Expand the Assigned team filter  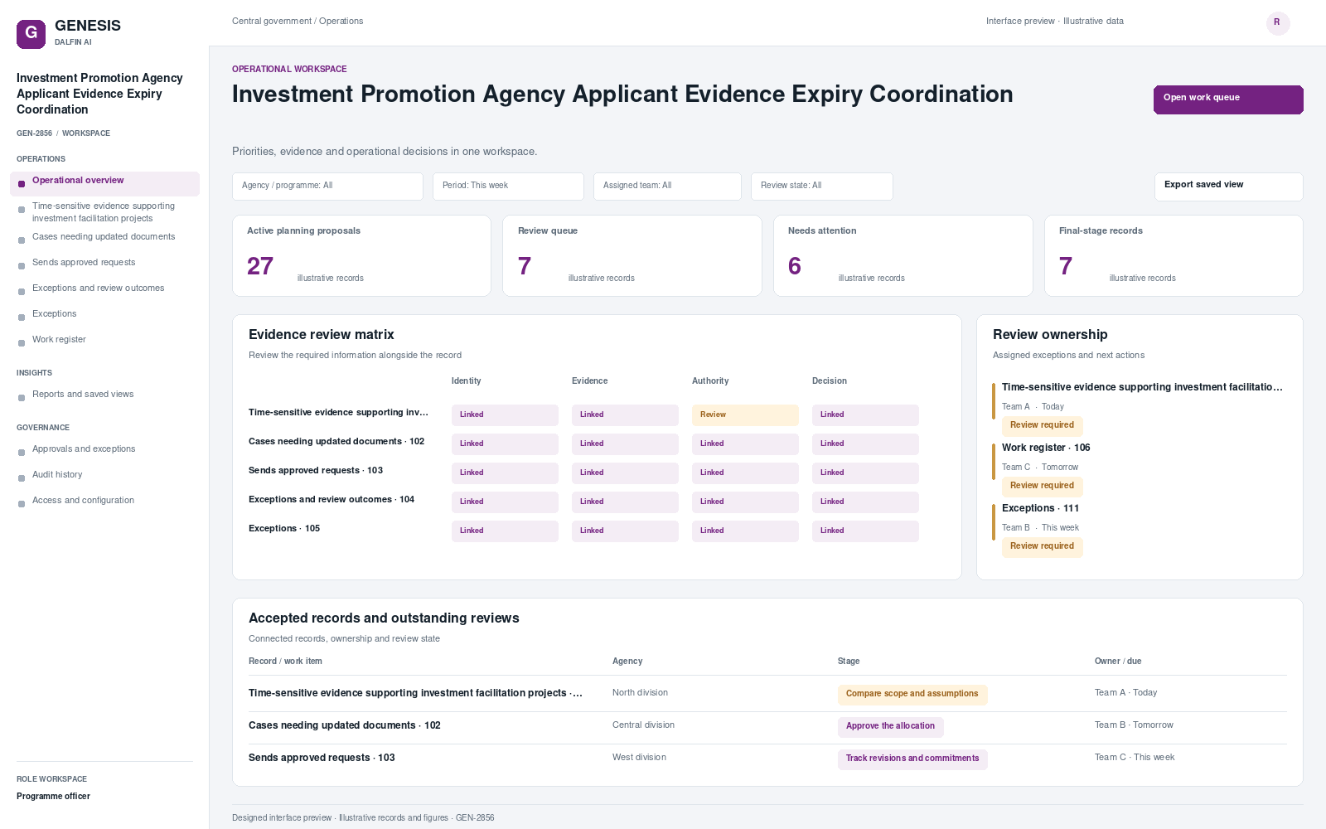click(x=667, y=186)
